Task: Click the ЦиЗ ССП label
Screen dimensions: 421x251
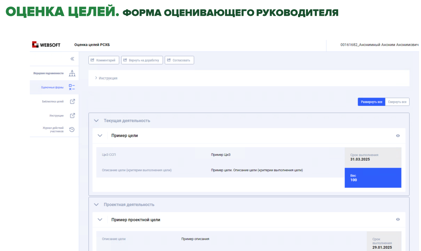Action: pyautogui.click(x=109, y=155)
